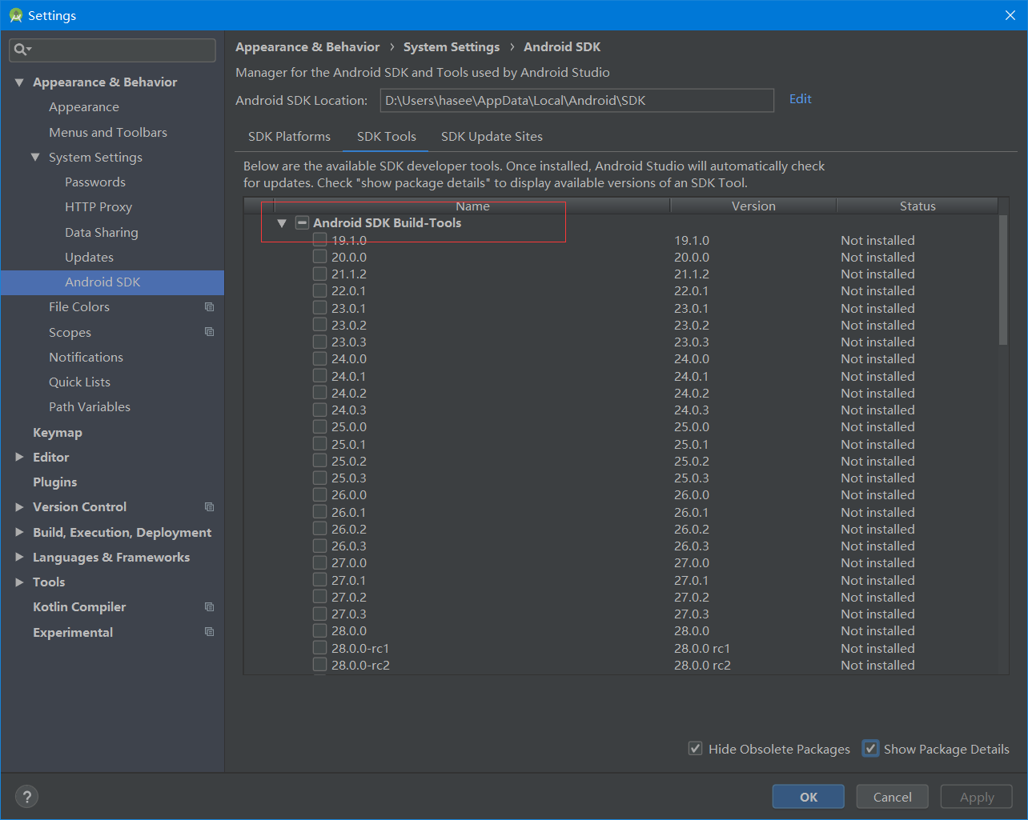The height and width of the screenshot is (820, 1028).
Task: Open Updates settings page
Action: tap(89, 258)
